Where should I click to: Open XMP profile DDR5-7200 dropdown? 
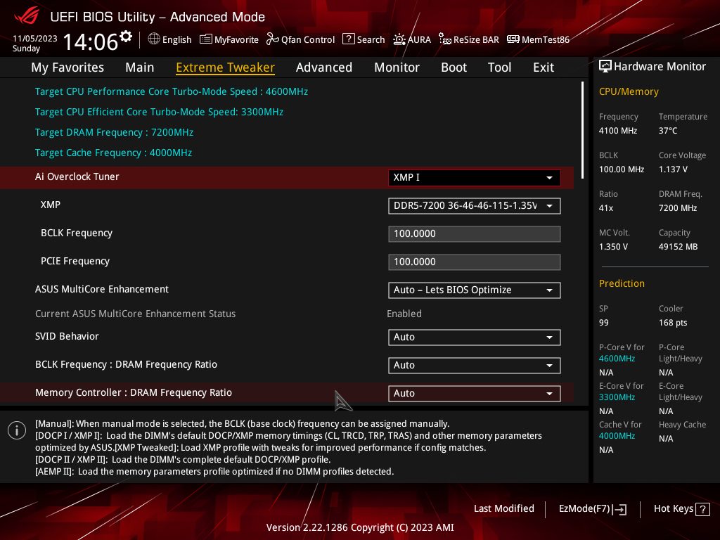pyautogui.click(x=474, y=206)
